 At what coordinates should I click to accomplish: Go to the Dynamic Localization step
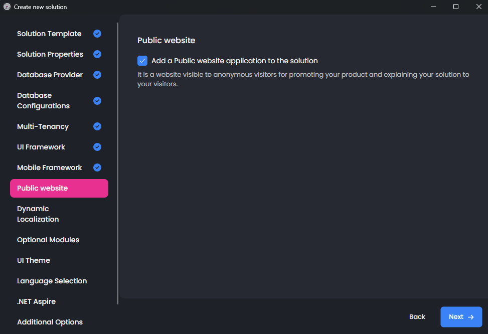point(38,214)
